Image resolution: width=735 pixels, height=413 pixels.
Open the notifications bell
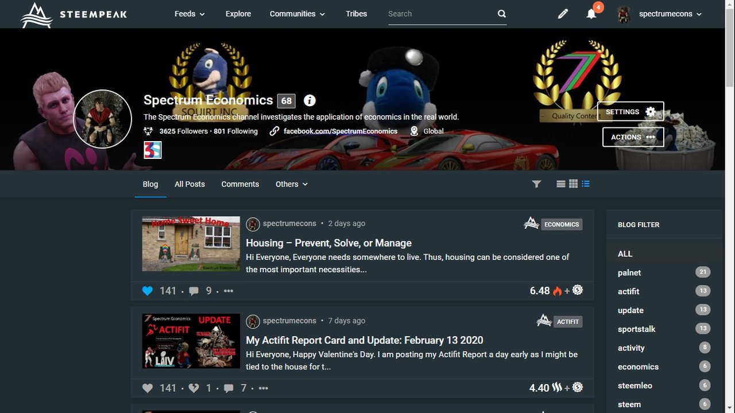pyautogui.click(x=591, y=14)
